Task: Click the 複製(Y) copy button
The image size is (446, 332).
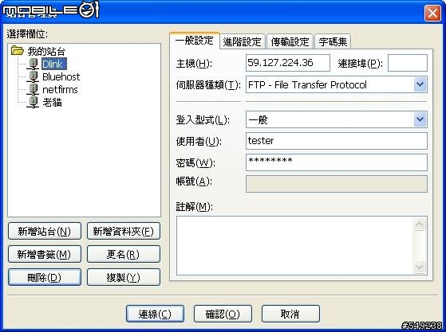Action: point(124,277)
